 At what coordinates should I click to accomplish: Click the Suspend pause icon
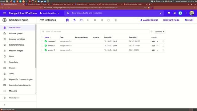click(102, 20)
